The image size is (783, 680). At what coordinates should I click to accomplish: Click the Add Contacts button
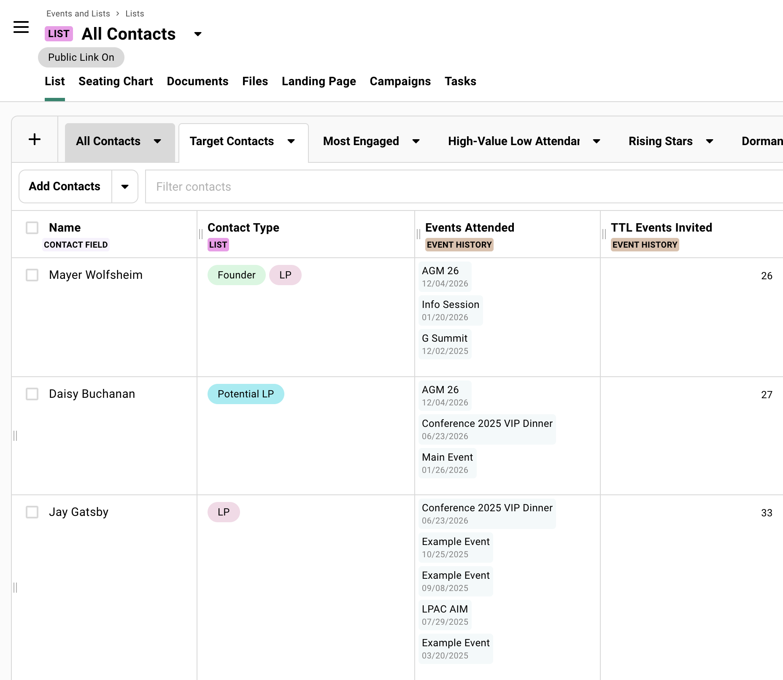pos(65,186)
